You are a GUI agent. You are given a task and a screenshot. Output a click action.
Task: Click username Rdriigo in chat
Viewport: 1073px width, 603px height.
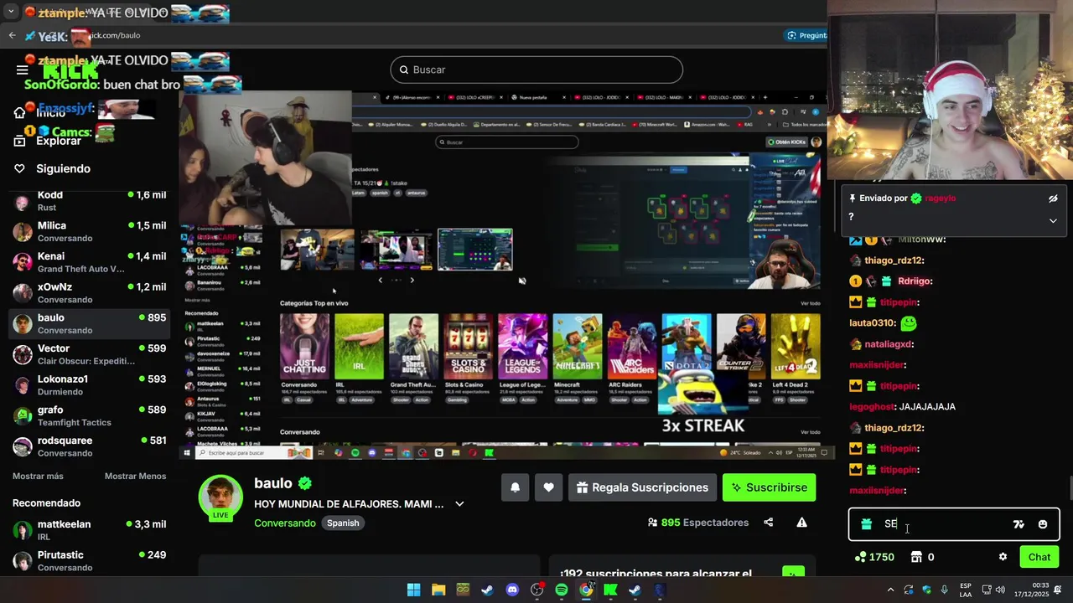click(x=915, y=281)
